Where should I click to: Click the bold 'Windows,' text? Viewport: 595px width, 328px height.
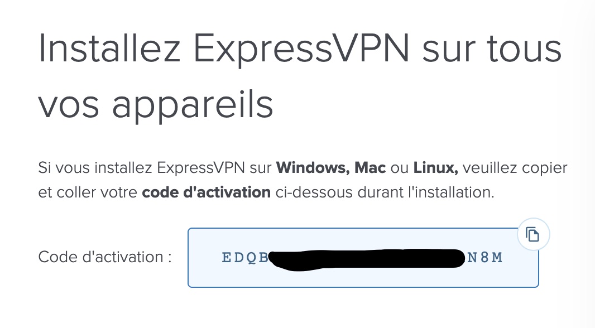click(x=313, y=167)
